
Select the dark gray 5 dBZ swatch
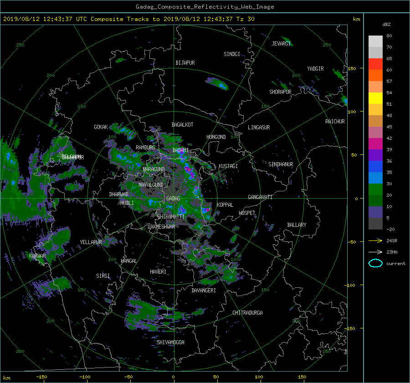click(375, 223)
